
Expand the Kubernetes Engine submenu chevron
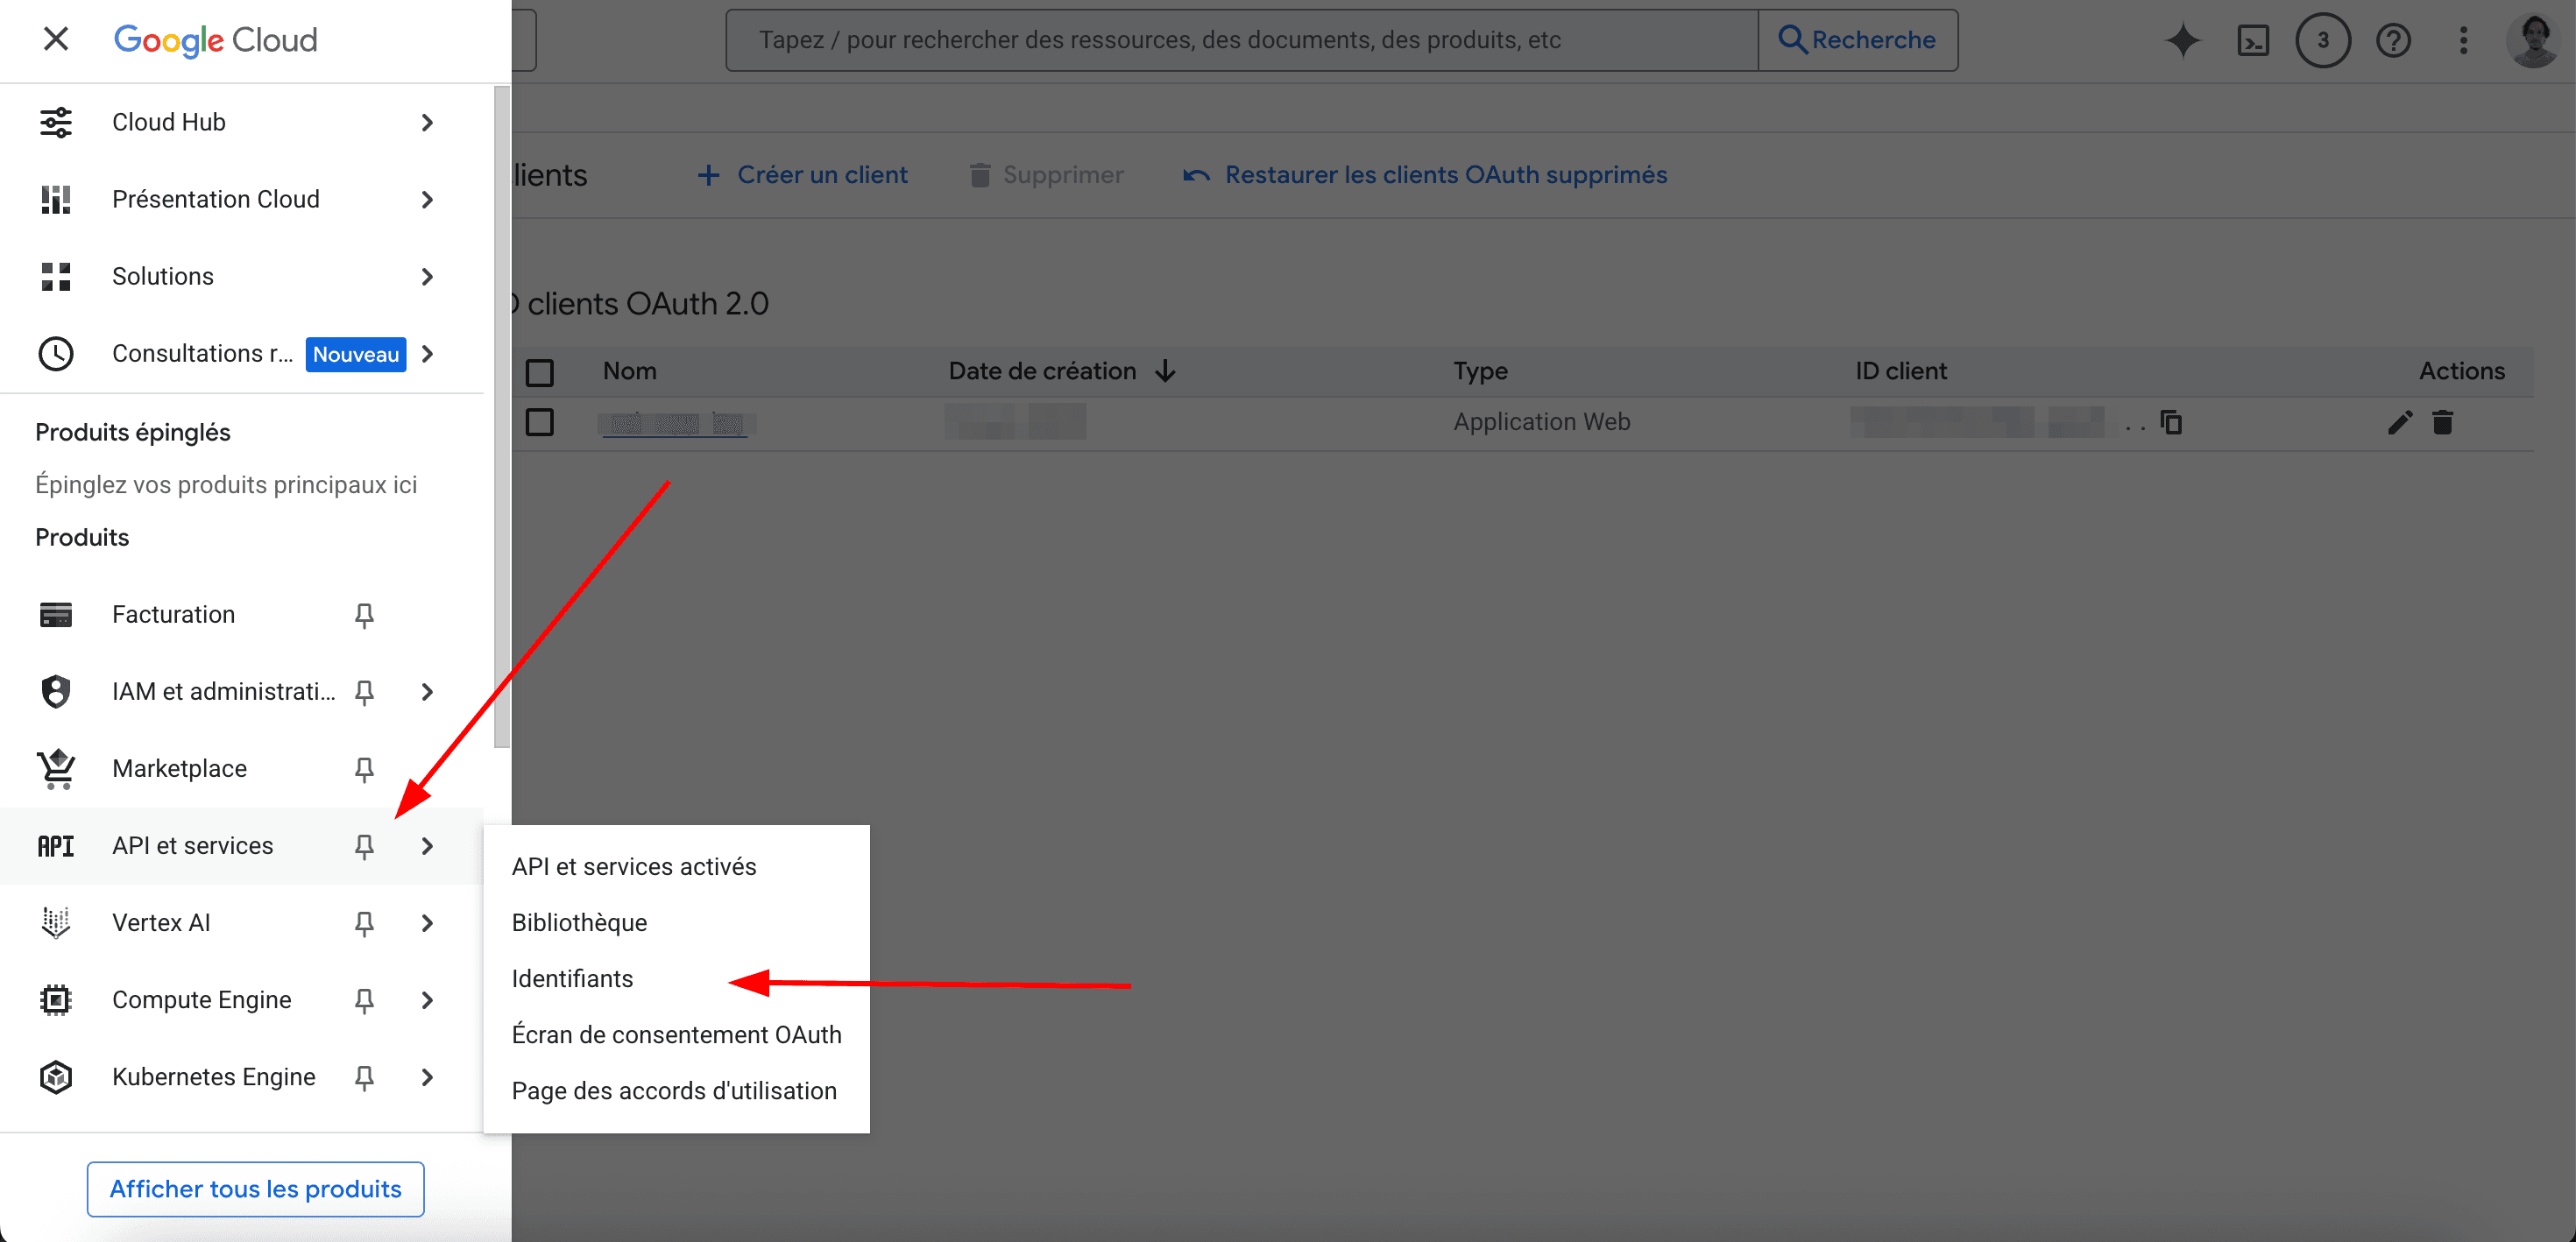point(428,1076)
